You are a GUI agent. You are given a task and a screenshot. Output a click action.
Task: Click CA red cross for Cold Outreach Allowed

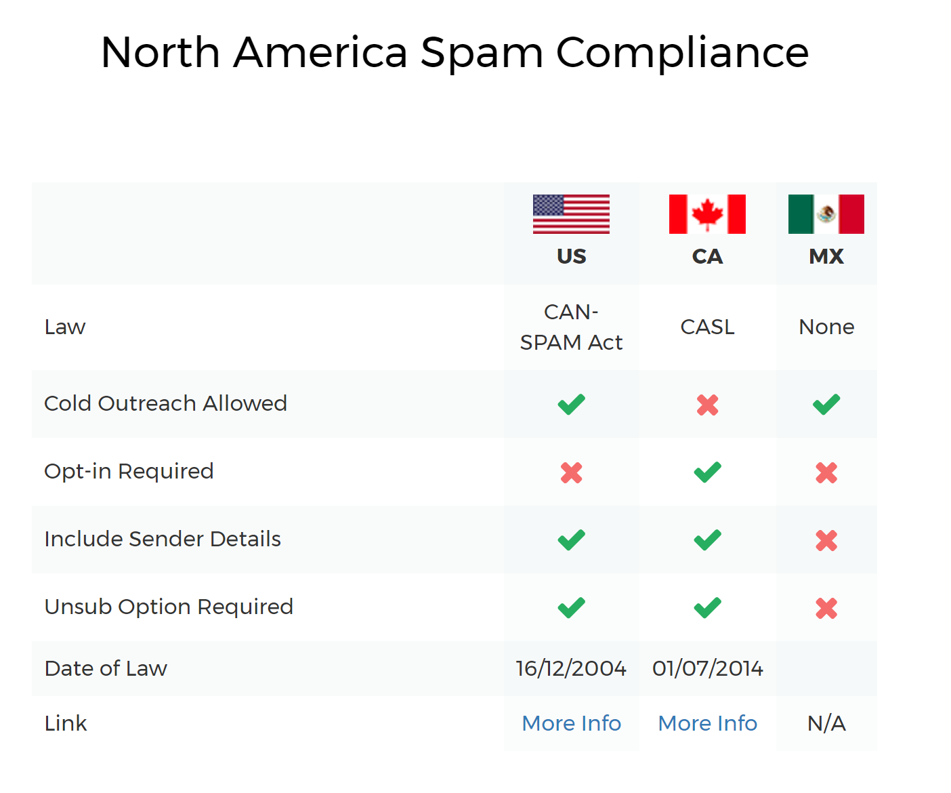[x=708, y=405]
